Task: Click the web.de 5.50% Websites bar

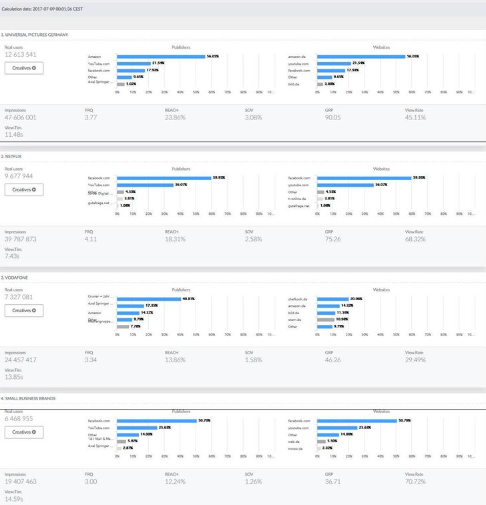Action: pyautogui.click(x=322, y=442)
